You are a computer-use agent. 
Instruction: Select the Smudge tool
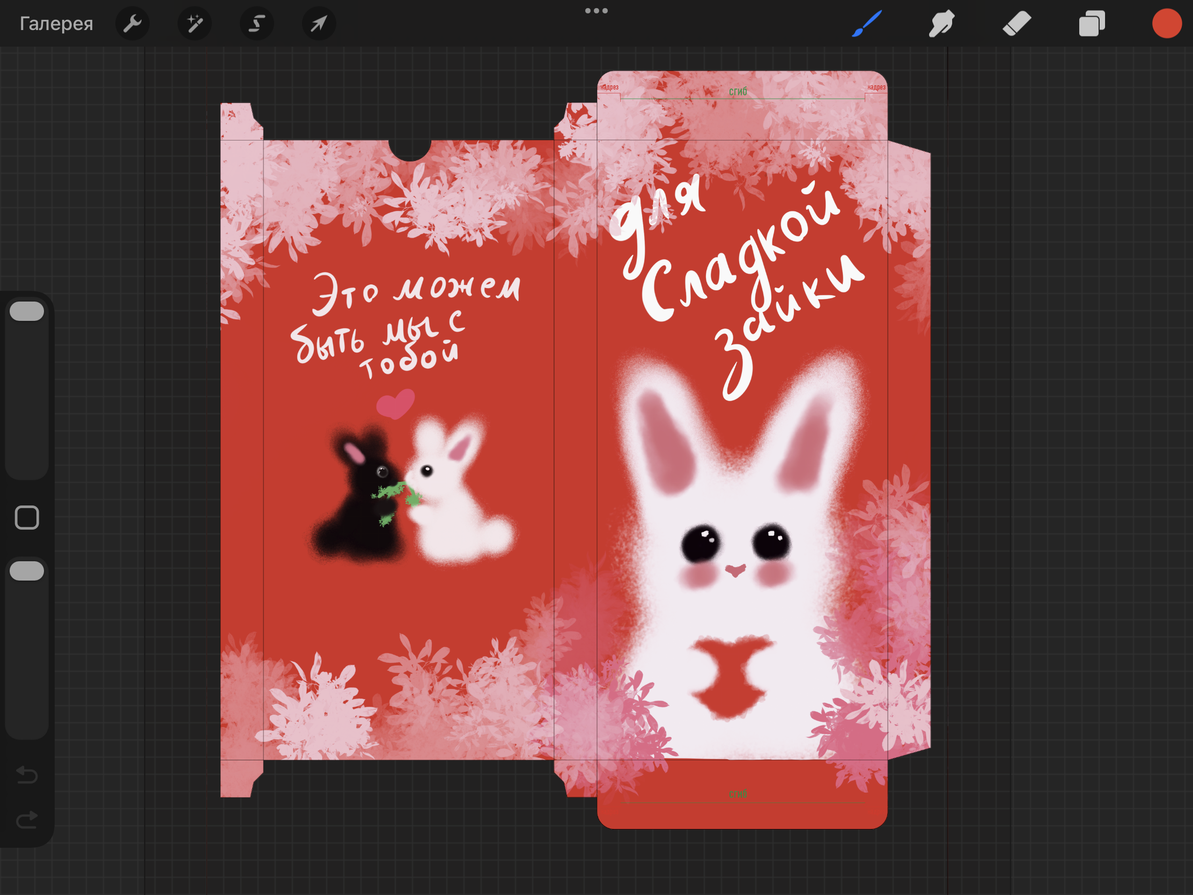coord(941,24)
